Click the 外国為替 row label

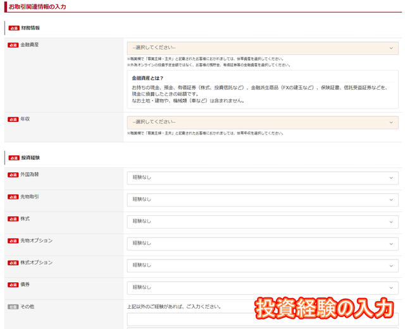pyautogui.click(x=30, y=174)
